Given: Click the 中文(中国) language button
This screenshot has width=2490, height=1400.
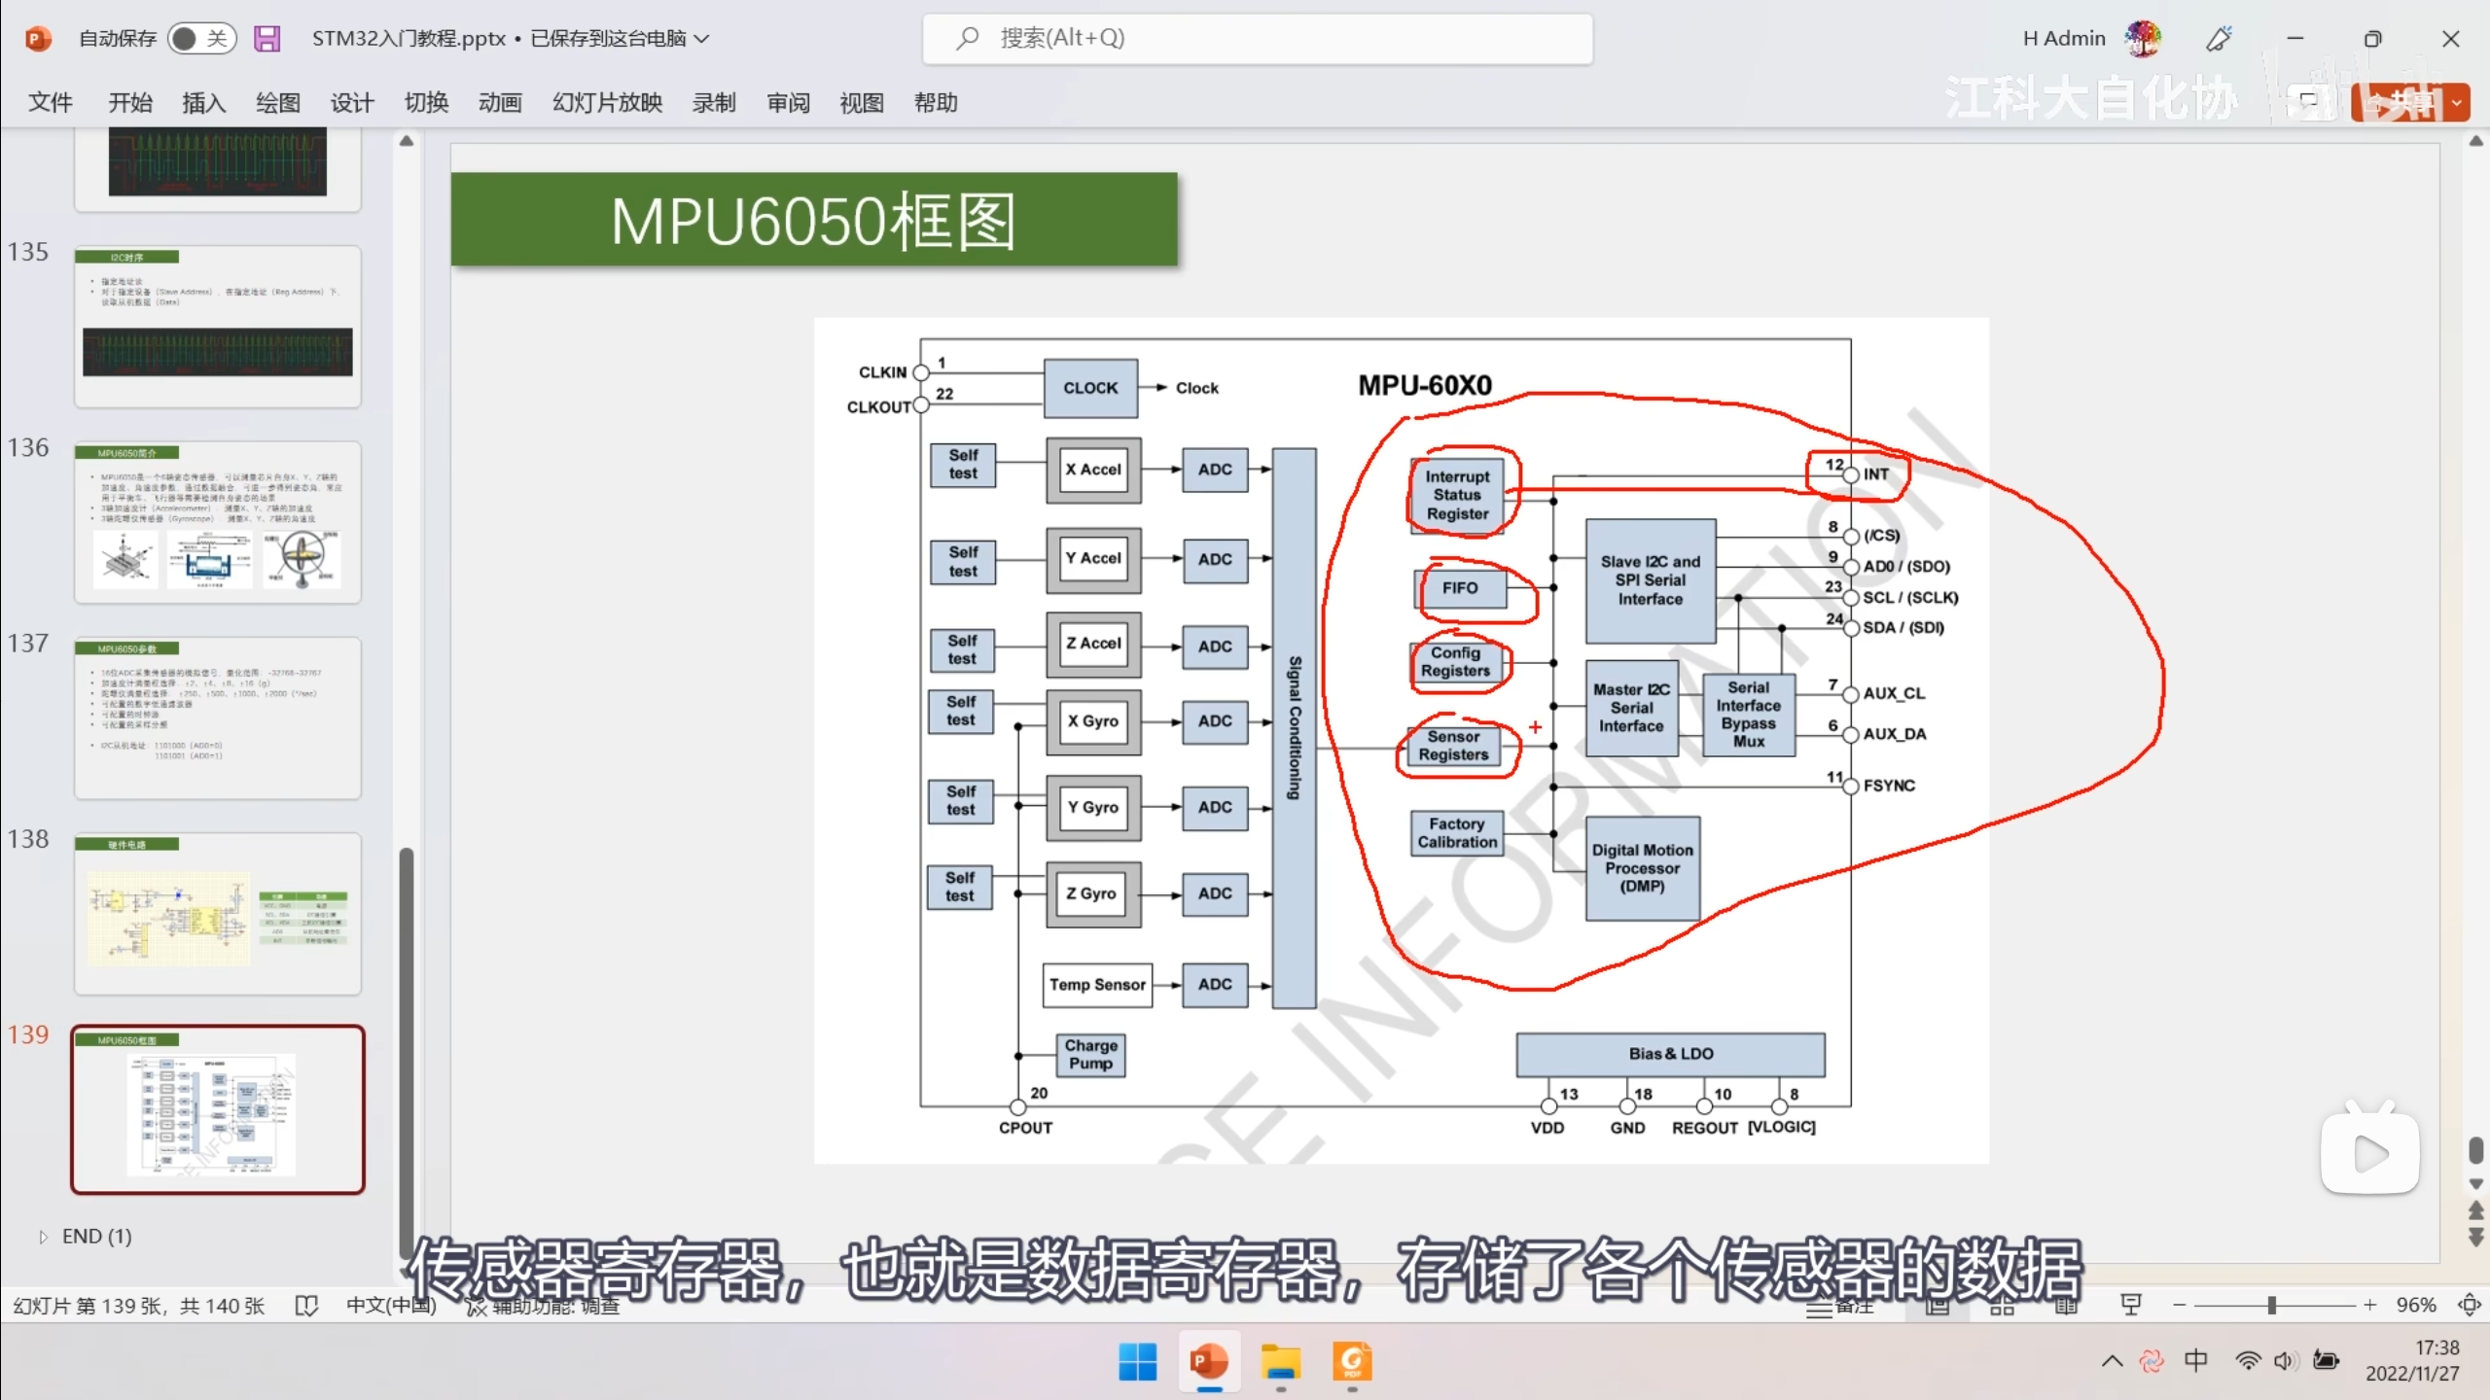Looking at the screenshot, I should (x=391, y=1306).
